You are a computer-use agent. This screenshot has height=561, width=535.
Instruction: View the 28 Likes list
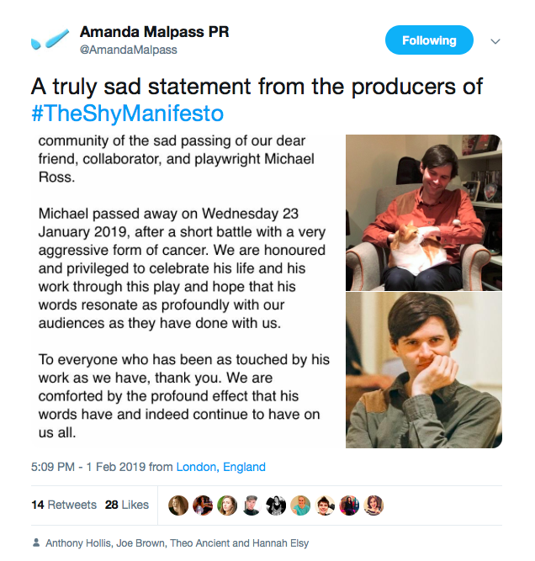click(x=127, y=505)
